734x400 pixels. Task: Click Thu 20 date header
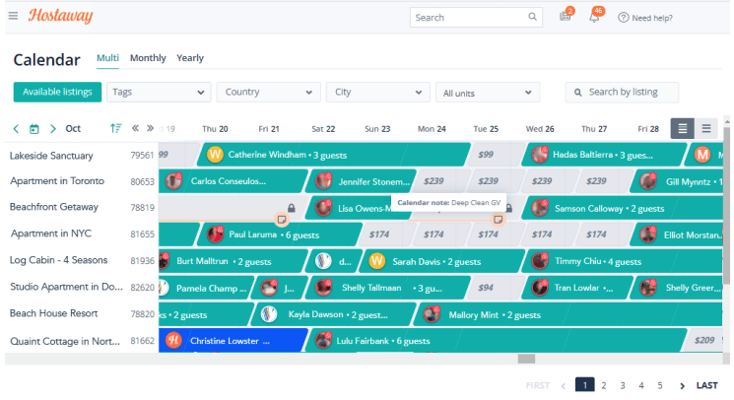pyautogui.click(x=215, y=129)
